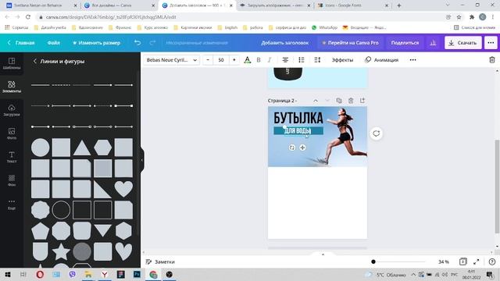
Task: Select the triangle shape
Action: tap(82, 148)
